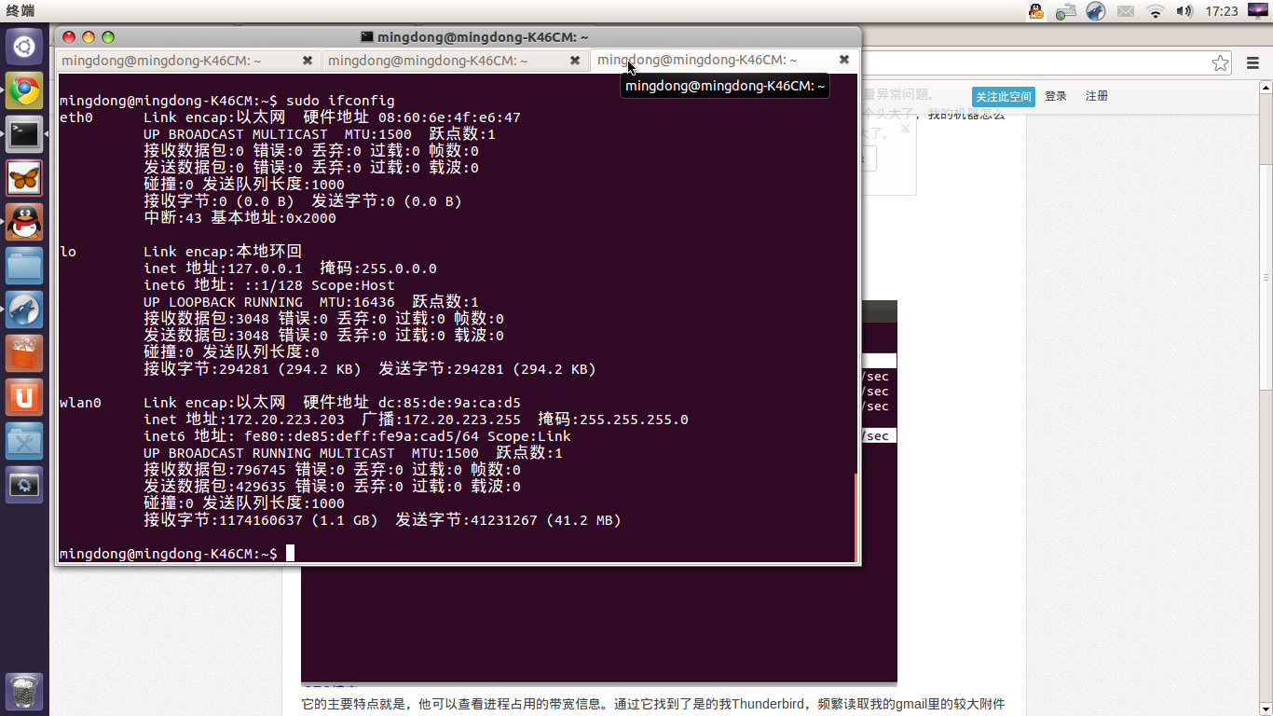
Task: Open Ubuntu Software Center from the launcher
Action: pos(24,353)
